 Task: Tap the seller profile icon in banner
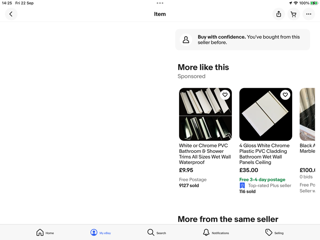click(186, 40)
